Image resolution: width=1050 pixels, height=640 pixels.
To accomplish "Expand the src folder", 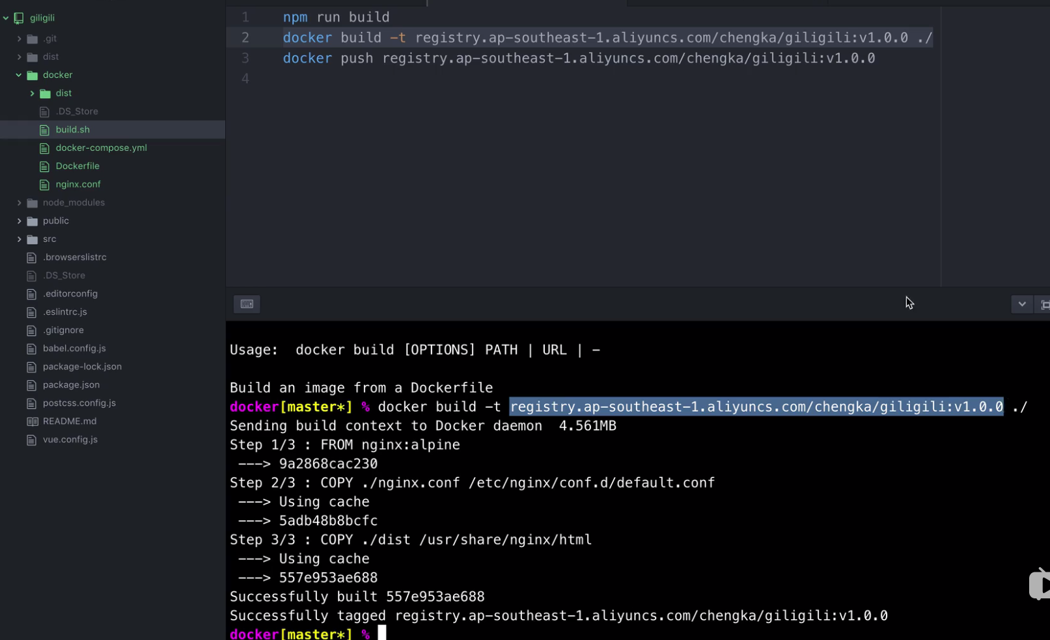I will click(x=19, y=239).
